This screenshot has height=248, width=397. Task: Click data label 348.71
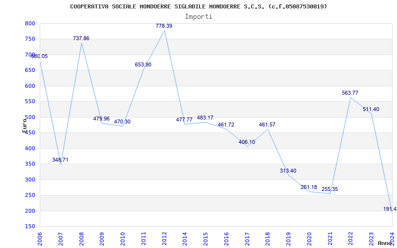pyautogui.click(x=60, y=160)
